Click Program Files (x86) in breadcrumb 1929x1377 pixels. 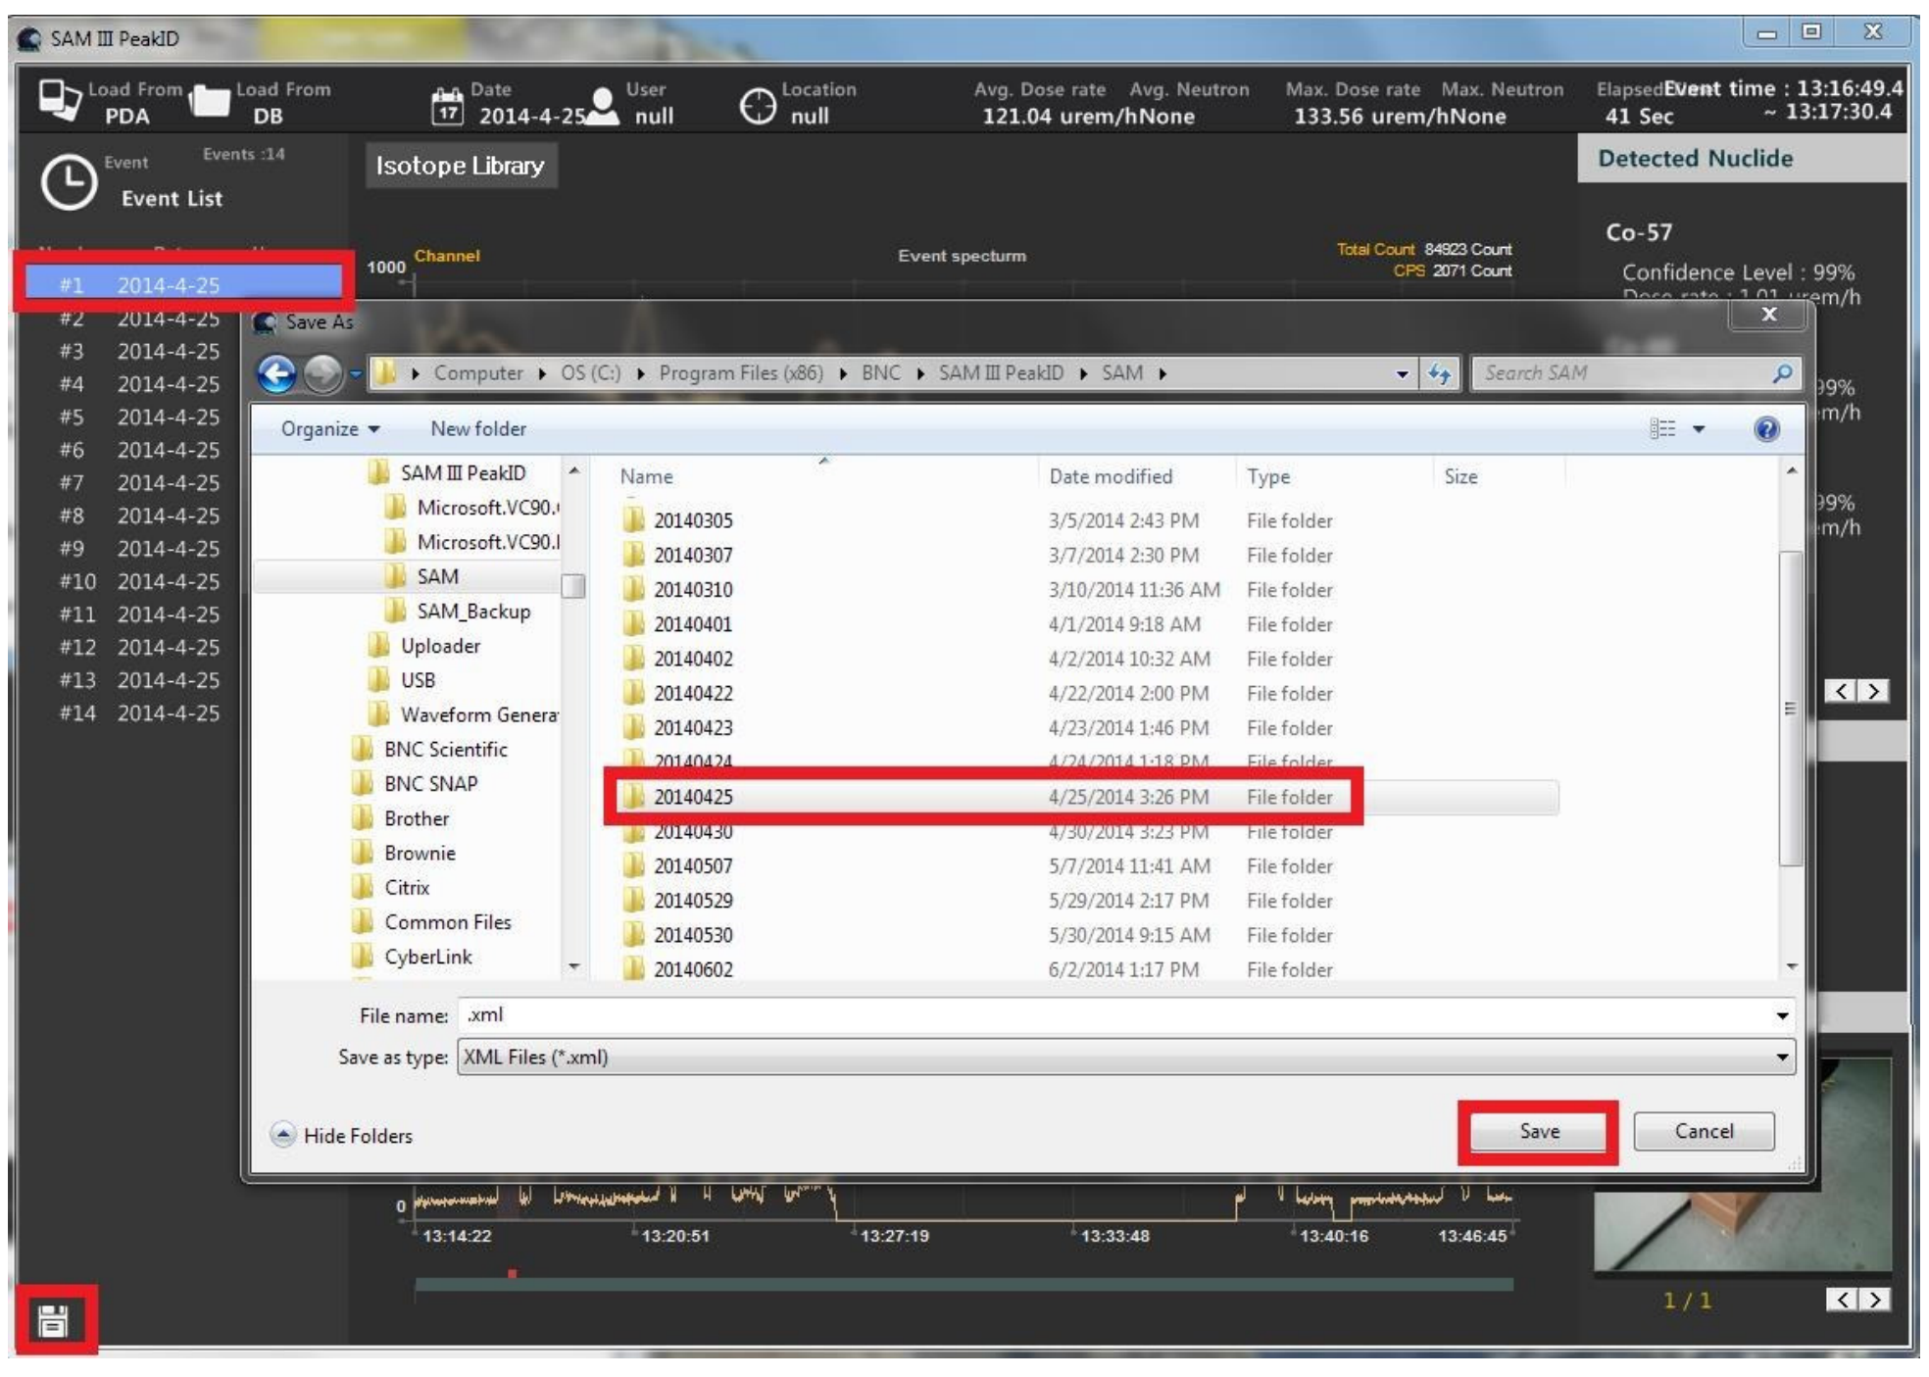[741, 373]
